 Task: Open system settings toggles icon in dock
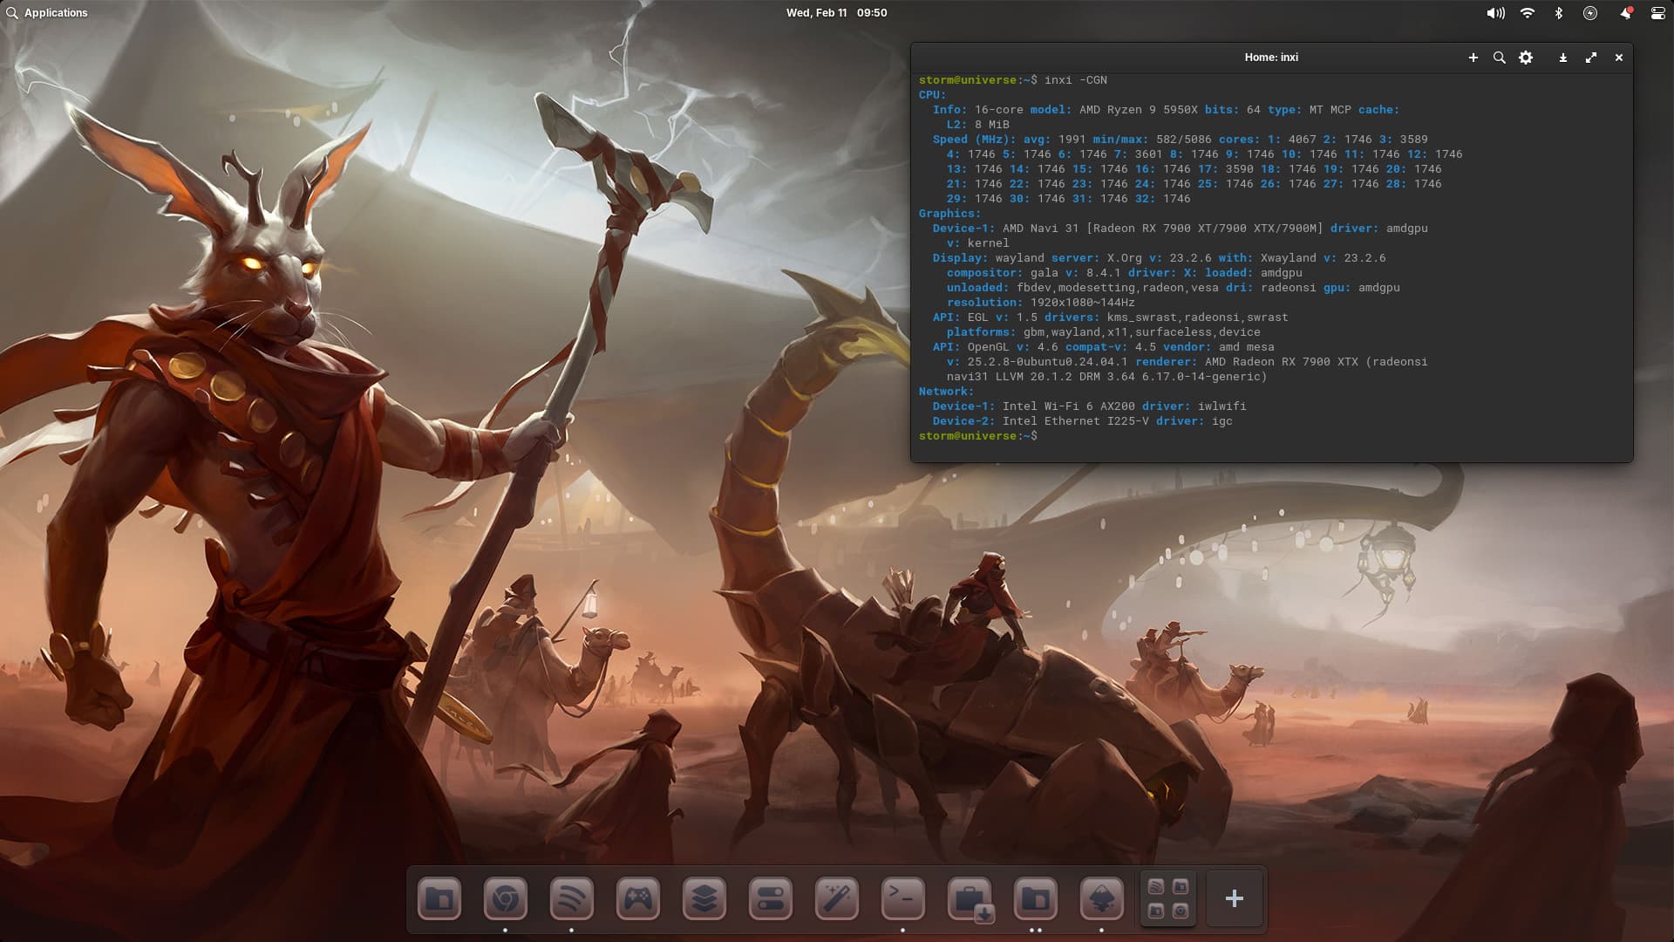point(771,898)
